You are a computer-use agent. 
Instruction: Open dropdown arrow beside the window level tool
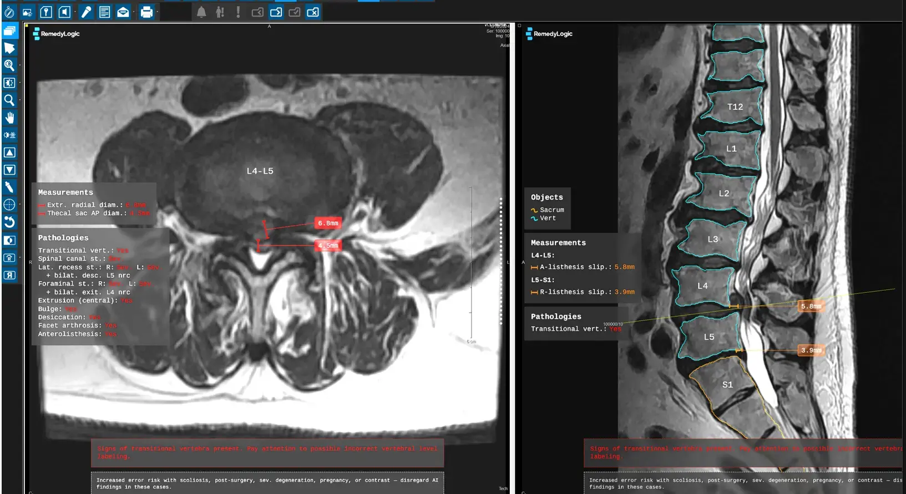tap(20, 83)
